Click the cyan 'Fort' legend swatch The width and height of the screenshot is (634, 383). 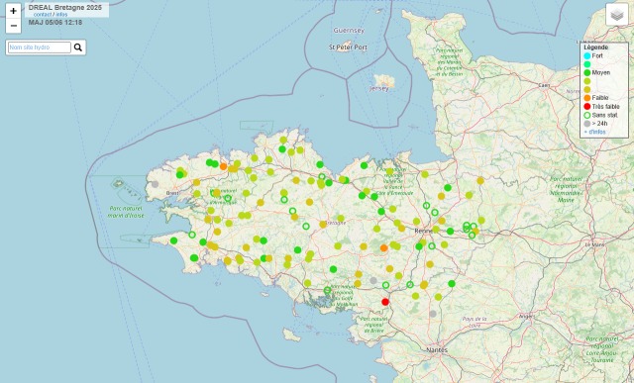[x=587, y=55]
